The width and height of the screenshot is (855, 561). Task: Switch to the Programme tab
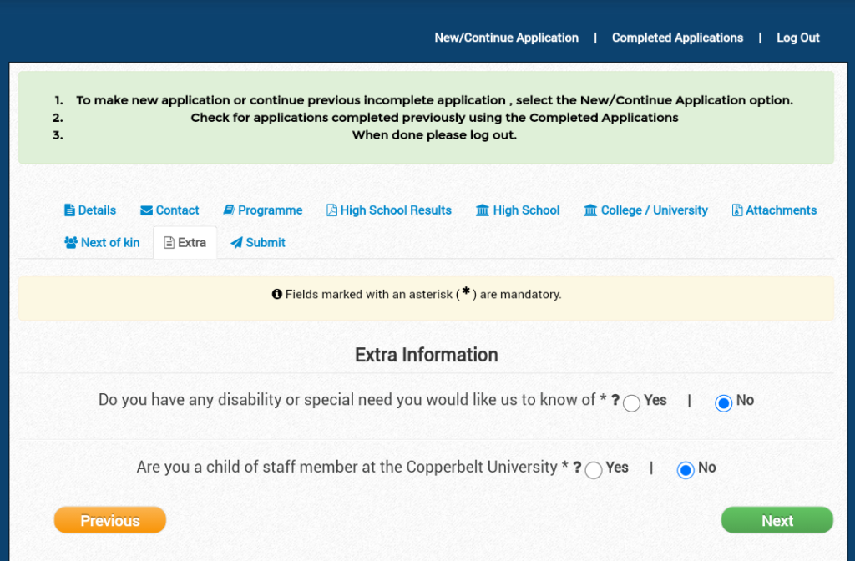[x=270, y=210]
